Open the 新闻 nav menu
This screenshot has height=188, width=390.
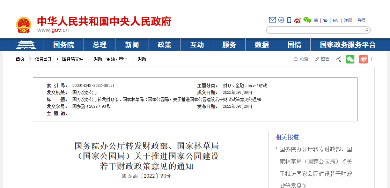coord(132,45)
